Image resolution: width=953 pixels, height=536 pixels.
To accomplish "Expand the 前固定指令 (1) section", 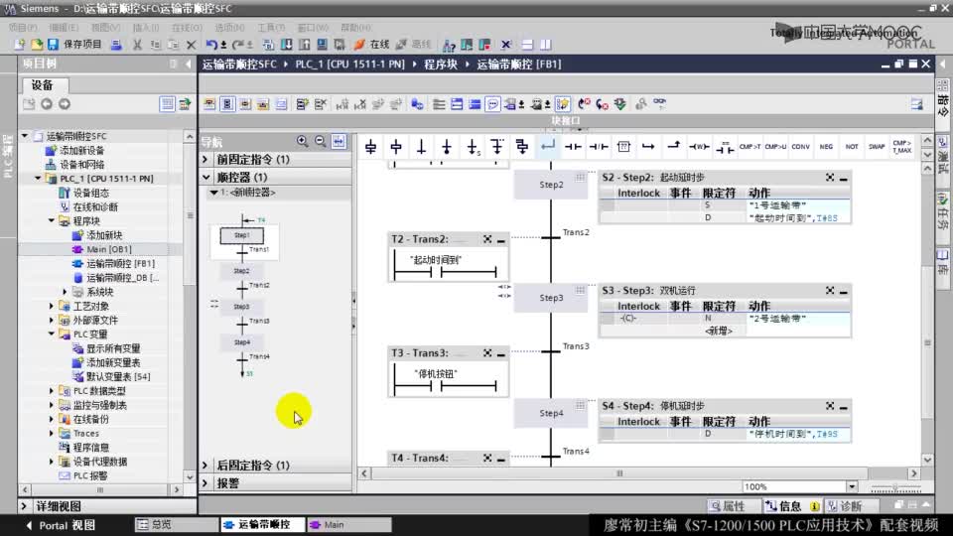I will tap(205, 159).
